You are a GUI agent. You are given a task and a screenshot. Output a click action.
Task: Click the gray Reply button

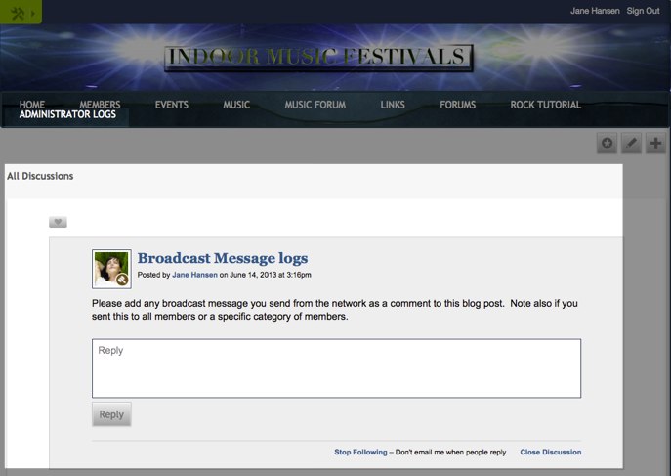[x=111, y=414]
